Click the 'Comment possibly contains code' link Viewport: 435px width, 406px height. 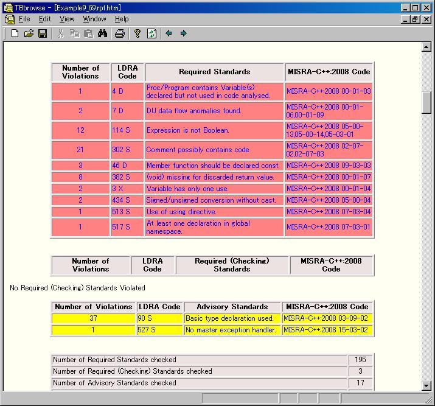tap(197, 150)
